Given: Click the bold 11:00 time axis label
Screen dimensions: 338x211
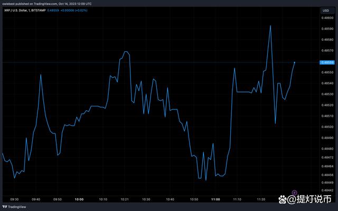Looking at the screenshot, I should [x=215, y=199].
